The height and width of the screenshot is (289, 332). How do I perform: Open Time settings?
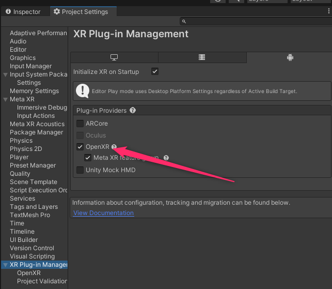(x=17, y=223)
